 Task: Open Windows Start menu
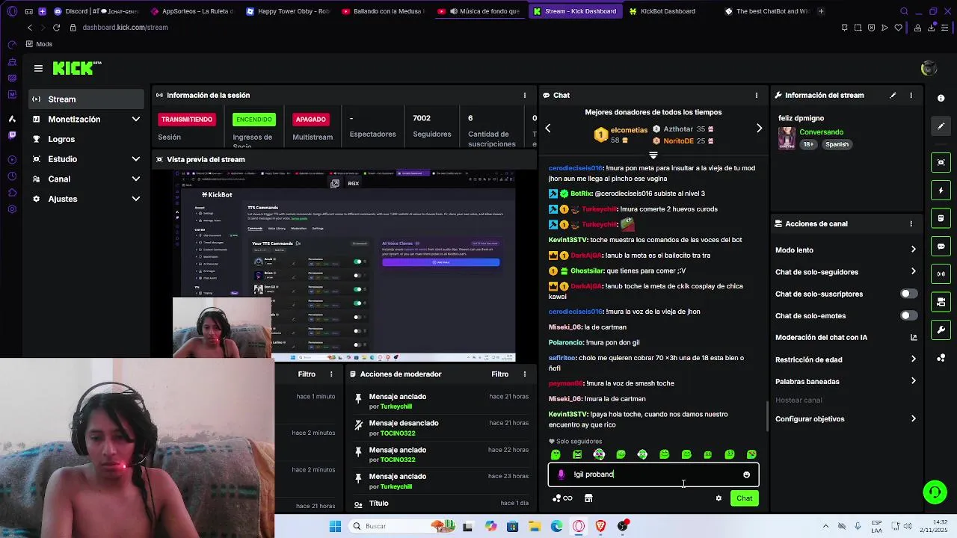coord(335,526)
